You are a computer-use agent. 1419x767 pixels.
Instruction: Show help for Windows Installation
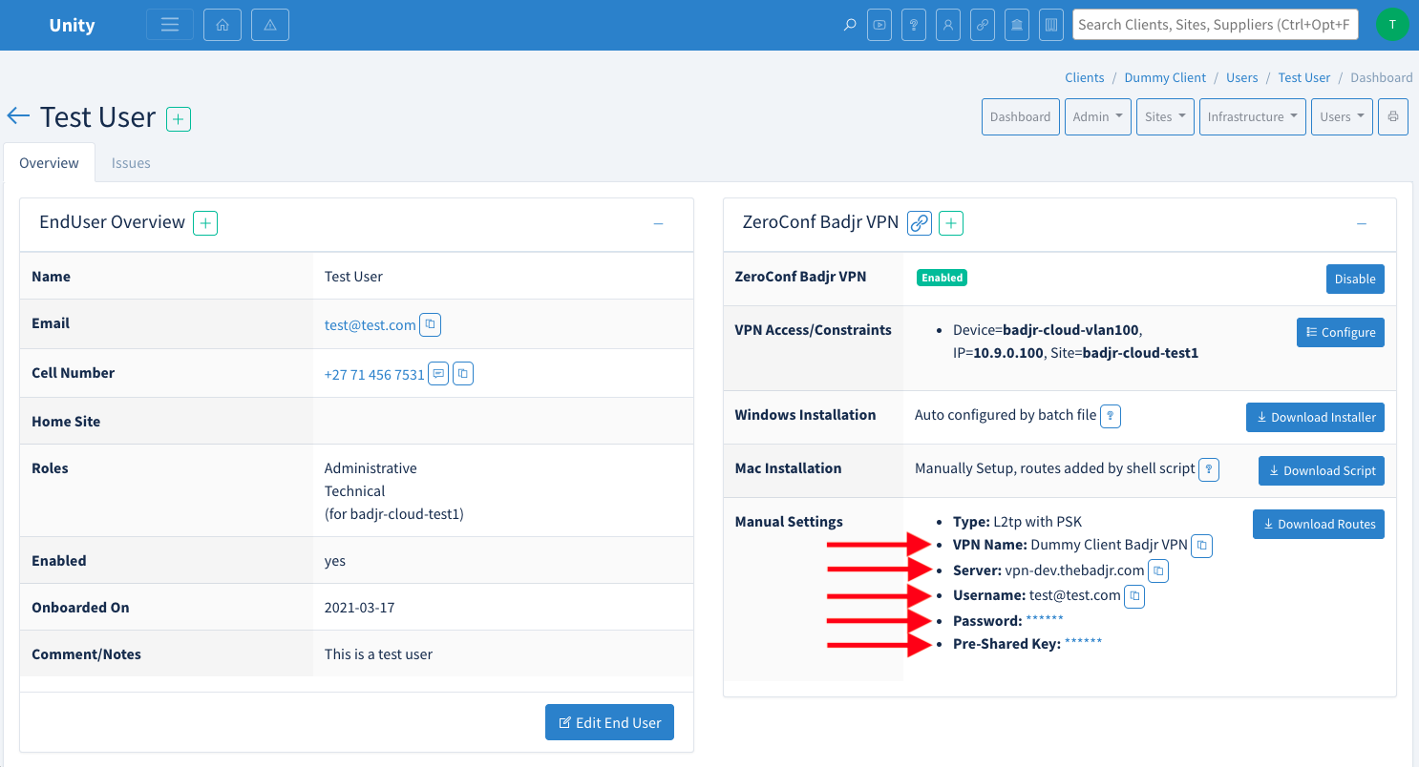tap(1111, 416)
